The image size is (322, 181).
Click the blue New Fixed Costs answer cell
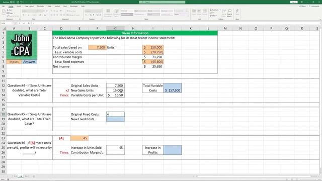click(115, 119)
